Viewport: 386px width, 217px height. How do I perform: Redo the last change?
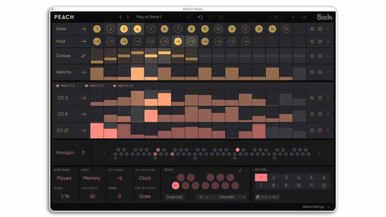point(211,17)
